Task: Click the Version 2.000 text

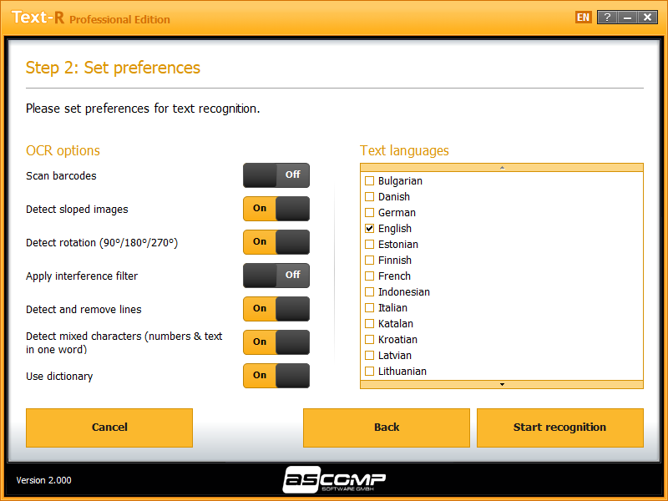Action: 44,480
